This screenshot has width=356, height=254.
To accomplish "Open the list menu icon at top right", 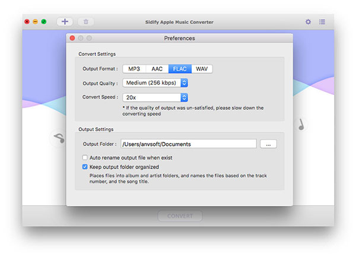I will 322,22.
